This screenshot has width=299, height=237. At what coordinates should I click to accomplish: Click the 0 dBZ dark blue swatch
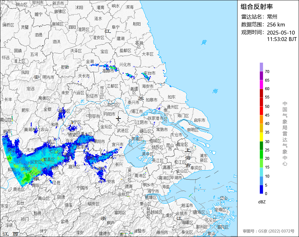click(261, 189)
